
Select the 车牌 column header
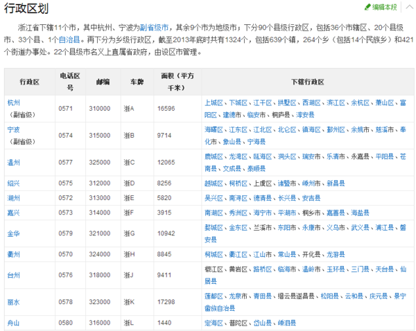coord(137,82)
